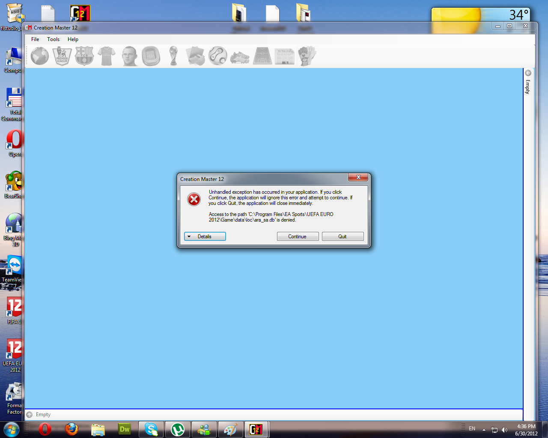The image size is (548, 438).
Task: Launch Opera from the taskbar
Action: 45,429
